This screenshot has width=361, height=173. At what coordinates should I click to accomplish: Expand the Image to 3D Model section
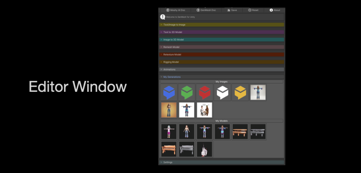[x=173, y=40]
